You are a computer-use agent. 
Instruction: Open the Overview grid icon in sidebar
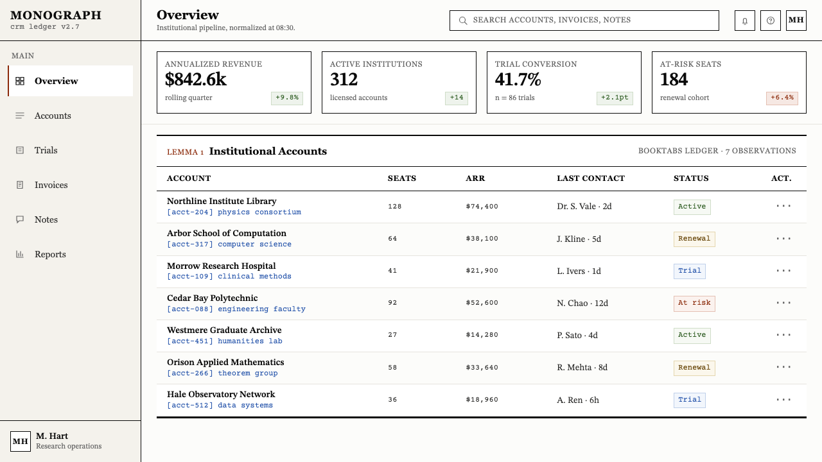tap(20, 81)
